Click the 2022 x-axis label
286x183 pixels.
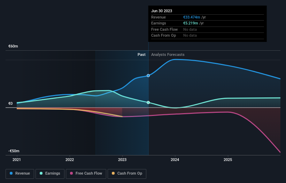click(x=70, y=160)
